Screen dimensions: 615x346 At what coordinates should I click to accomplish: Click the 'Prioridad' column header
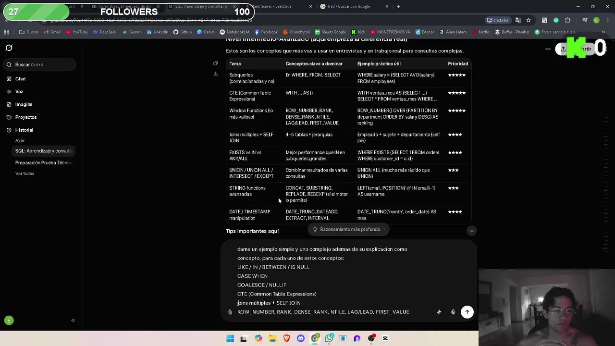point(458,63)
